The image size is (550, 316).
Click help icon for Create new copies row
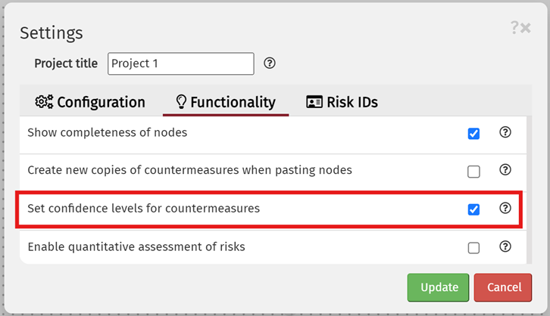coord(505,170)
